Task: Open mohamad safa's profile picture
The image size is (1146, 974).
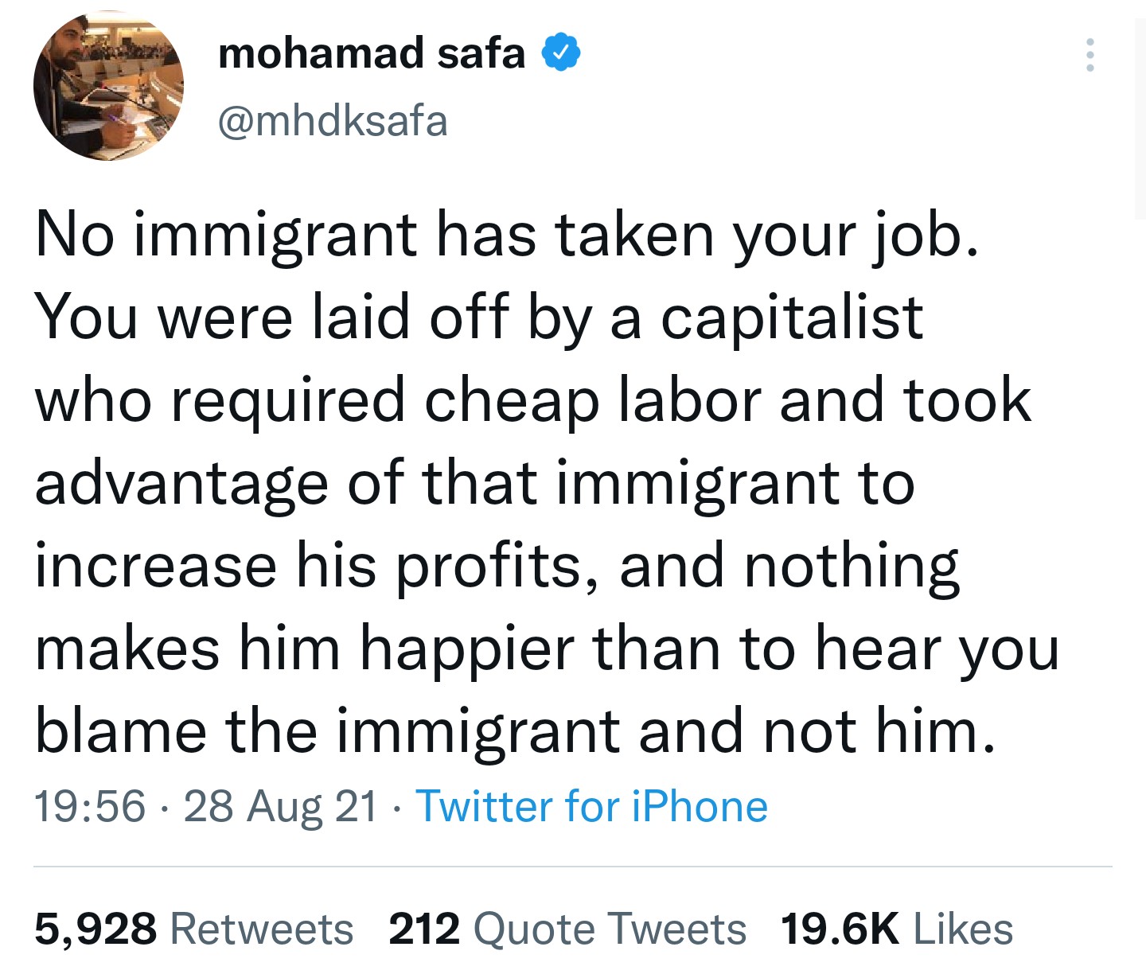Action: 108,86
